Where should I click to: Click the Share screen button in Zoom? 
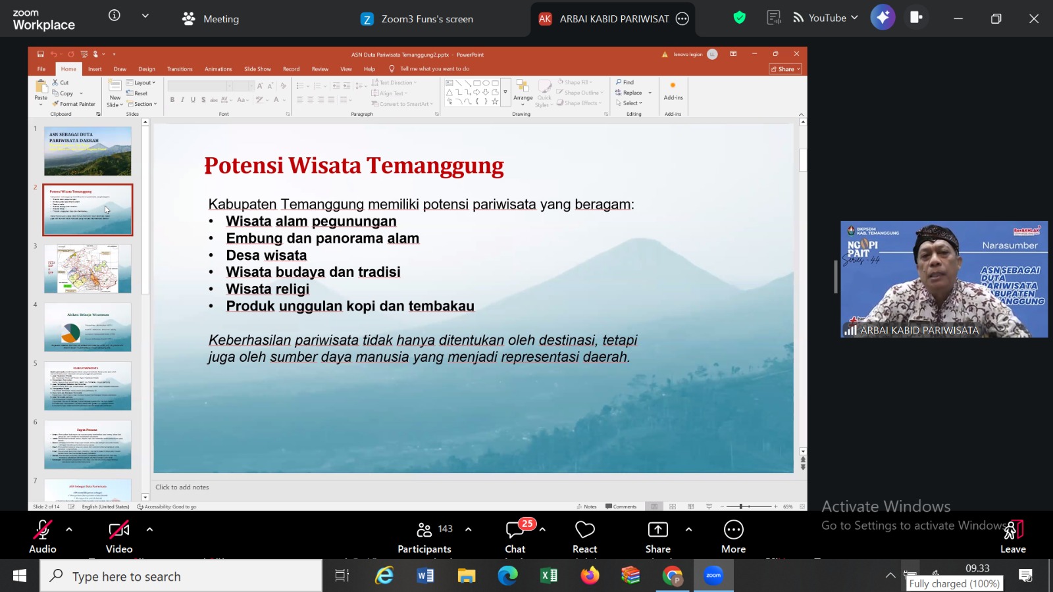coord(657,537)
